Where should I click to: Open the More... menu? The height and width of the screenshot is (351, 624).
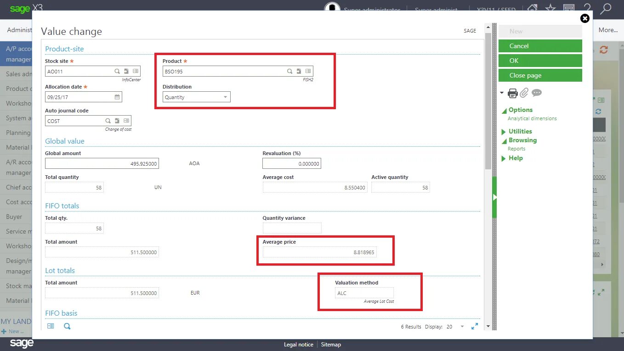[608, 30]
